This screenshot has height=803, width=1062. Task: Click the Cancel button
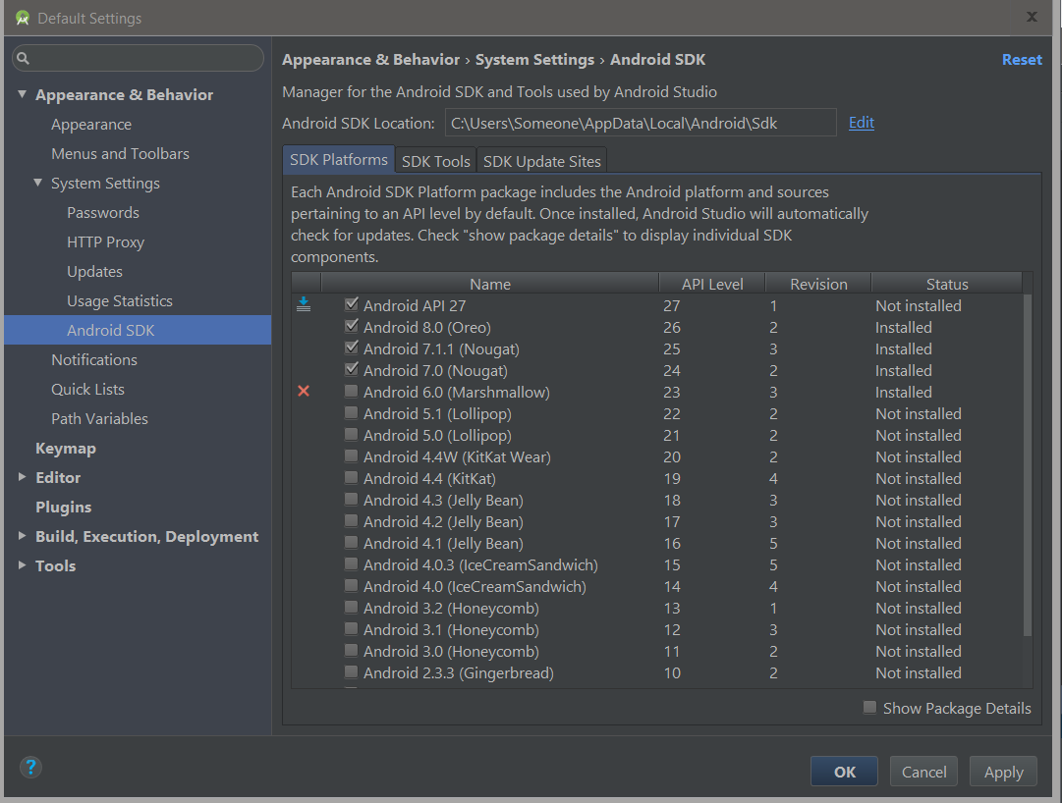(x=923, y=772)
